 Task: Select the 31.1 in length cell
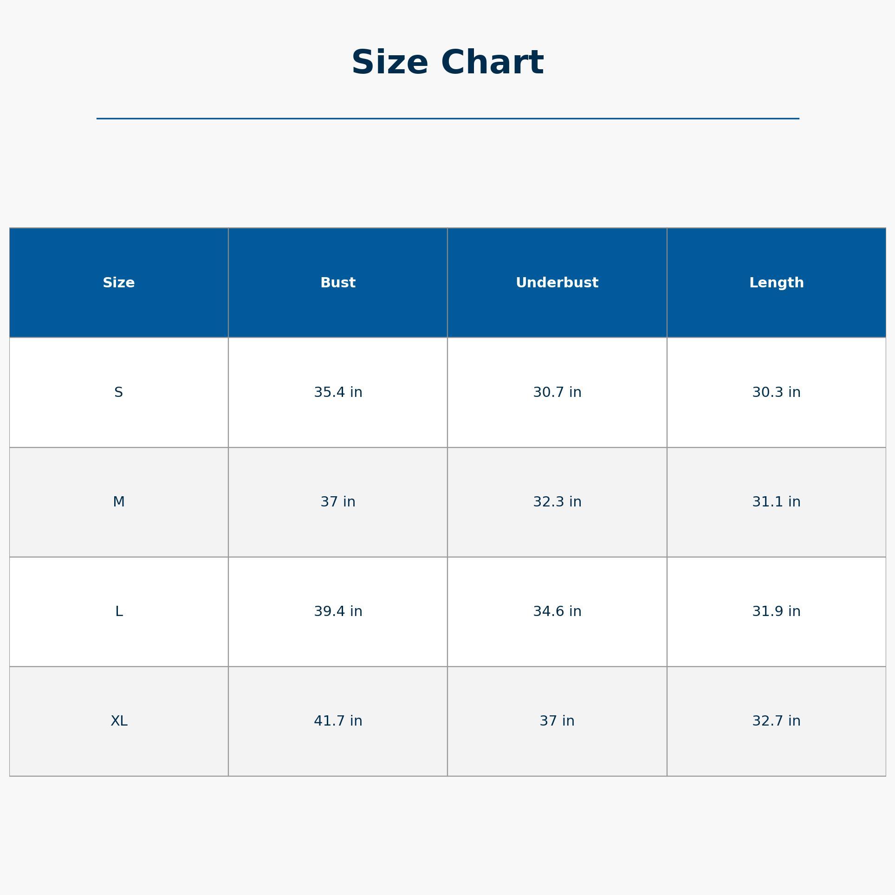(x=776, y=502)
